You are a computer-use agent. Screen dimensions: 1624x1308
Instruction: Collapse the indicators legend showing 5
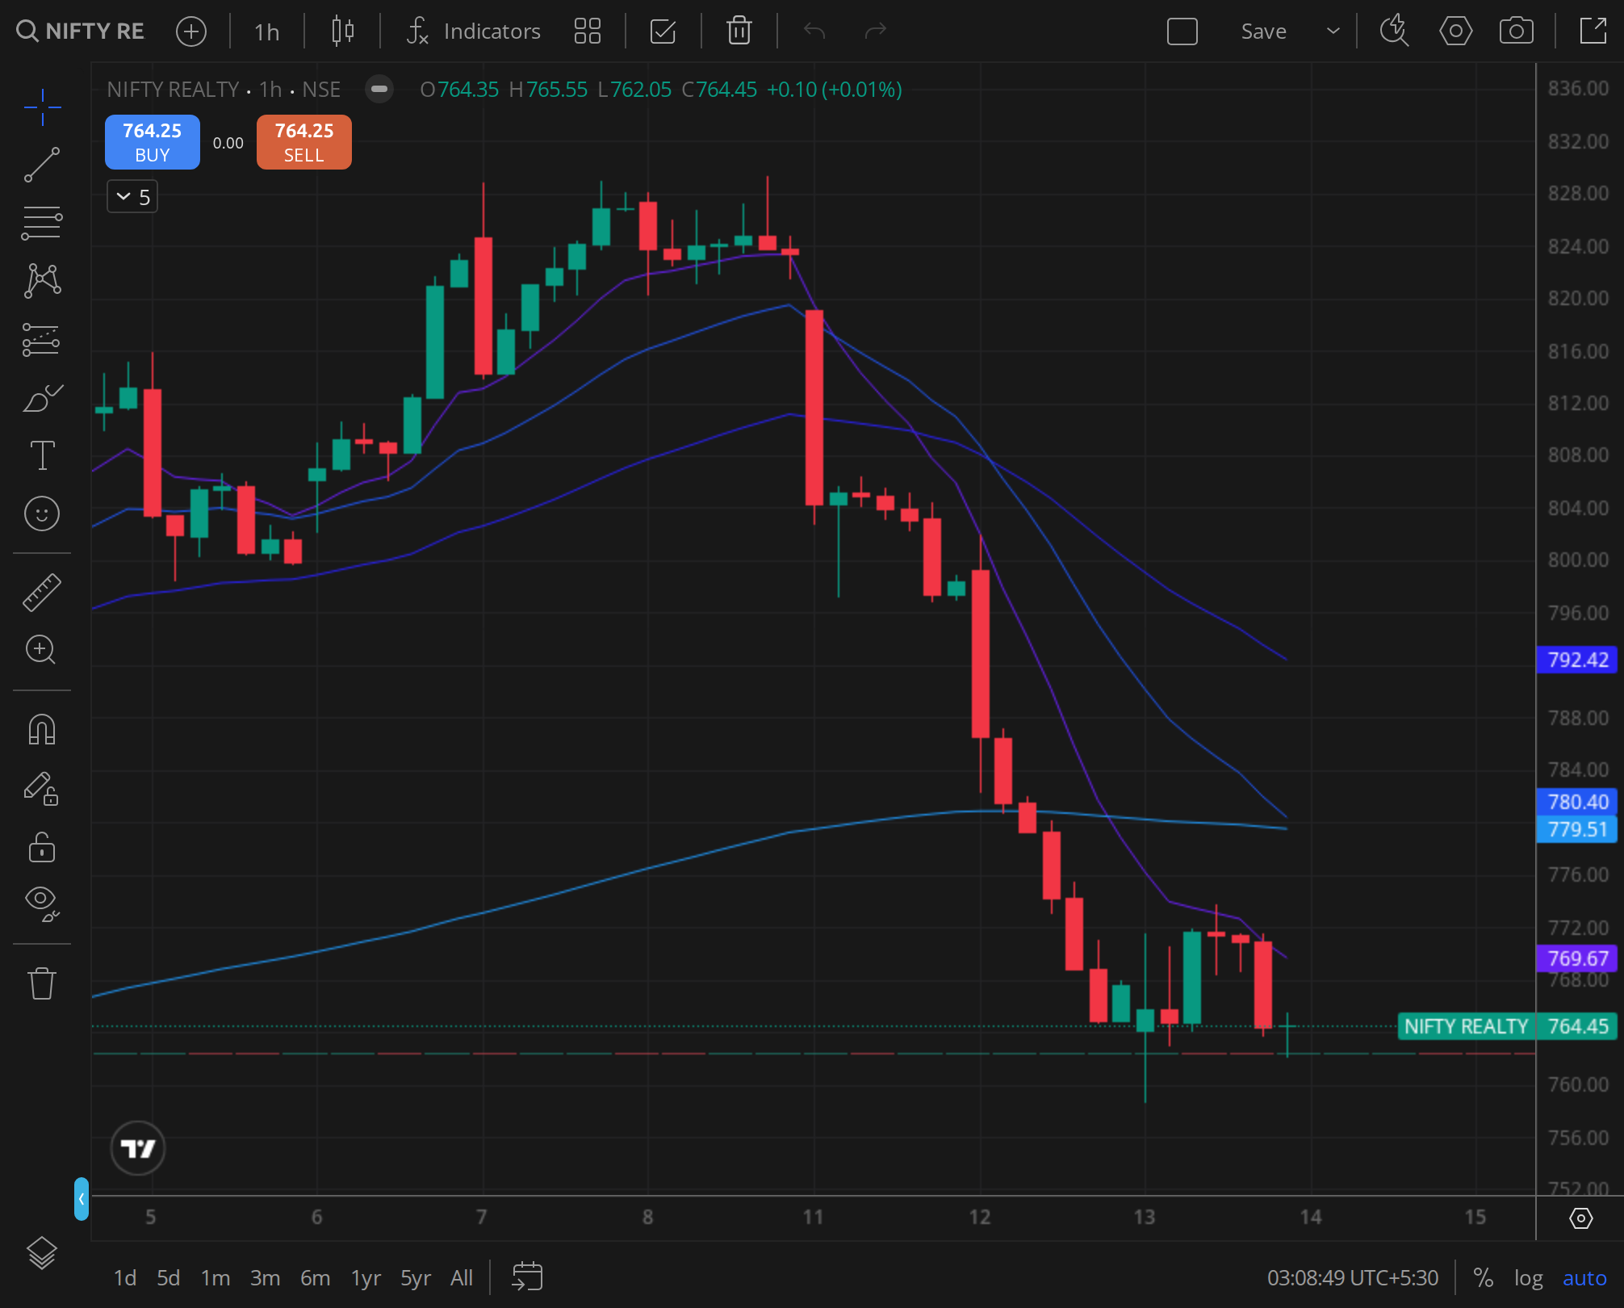tap(132, 197)
